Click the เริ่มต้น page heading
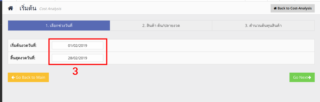 click(x=28, y=8)
